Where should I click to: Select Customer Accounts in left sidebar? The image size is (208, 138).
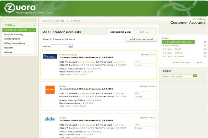19,30
